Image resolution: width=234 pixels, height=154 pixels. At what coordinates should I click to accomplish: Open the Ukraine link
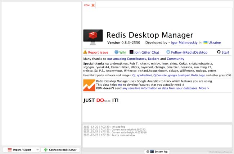pyautogui.click(x=215, y=42)
